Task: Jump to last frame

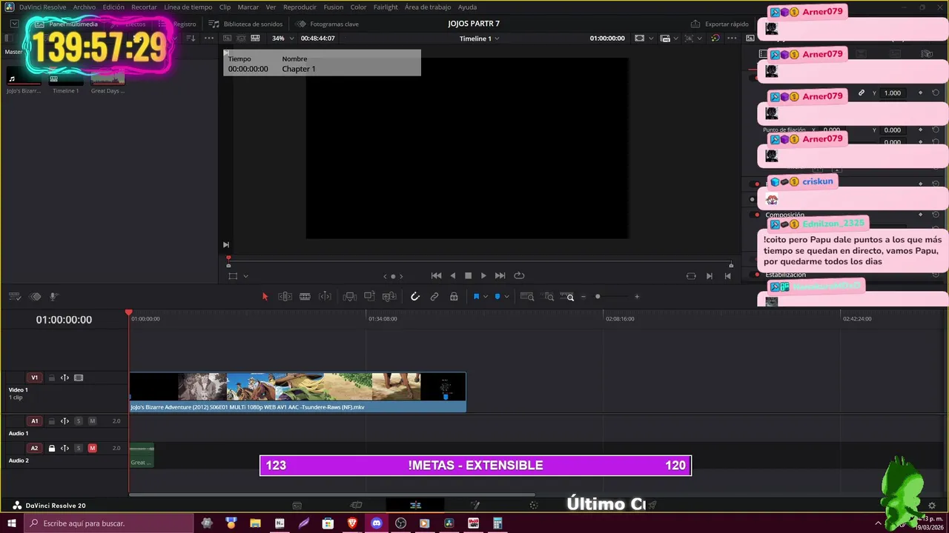Action: tap(500, 275)
